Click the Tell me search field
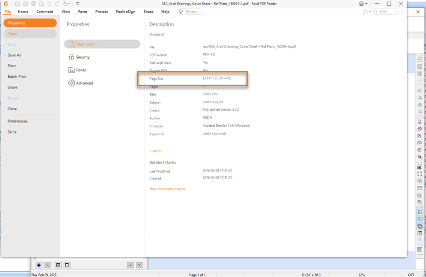This screenshot has height=277, width=426. [190, 12]
